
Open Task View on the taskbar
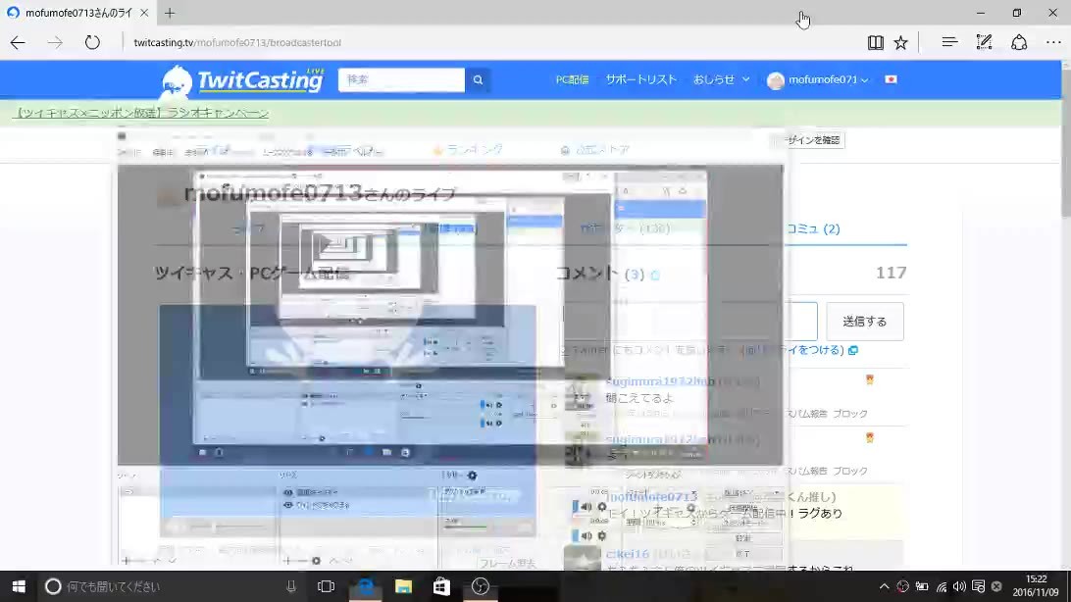tap(327, 586)
